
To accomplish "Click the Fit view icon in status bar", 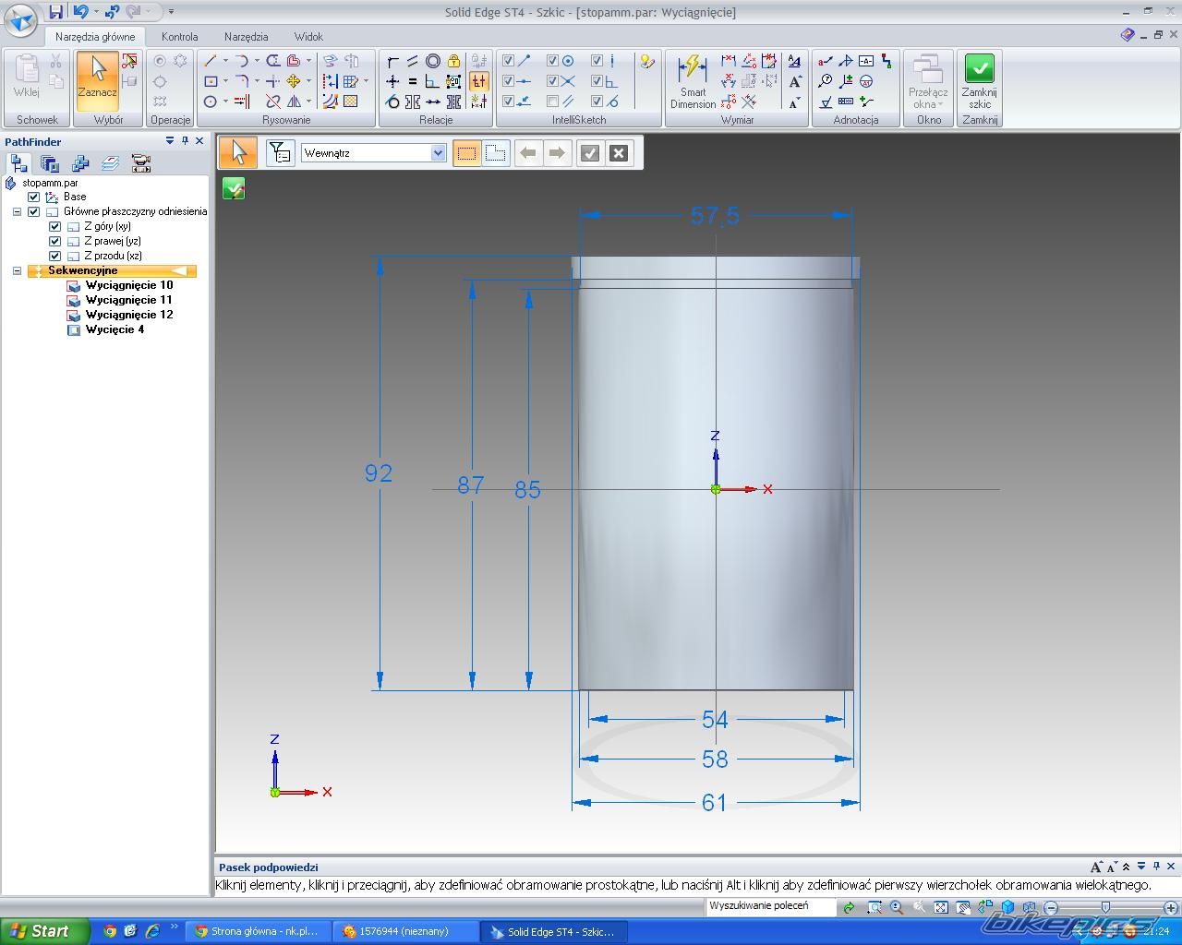I will pos(940,908).
